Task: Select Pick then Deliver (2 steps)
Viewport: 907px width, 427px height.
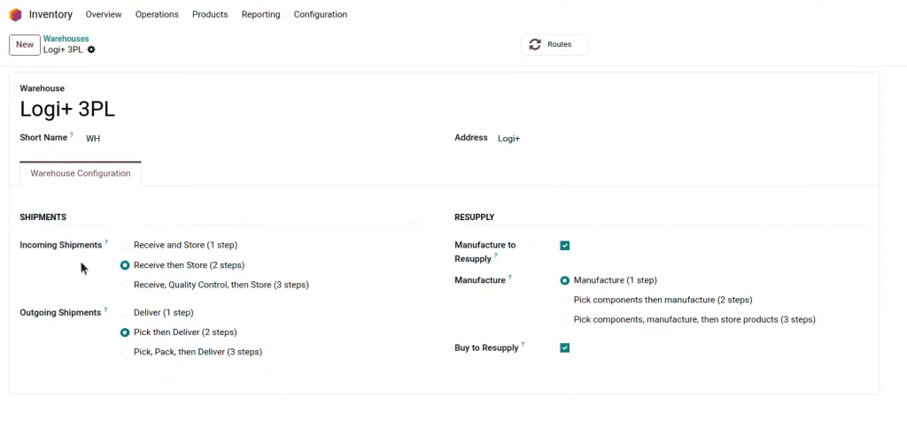Action: point(125,333)
